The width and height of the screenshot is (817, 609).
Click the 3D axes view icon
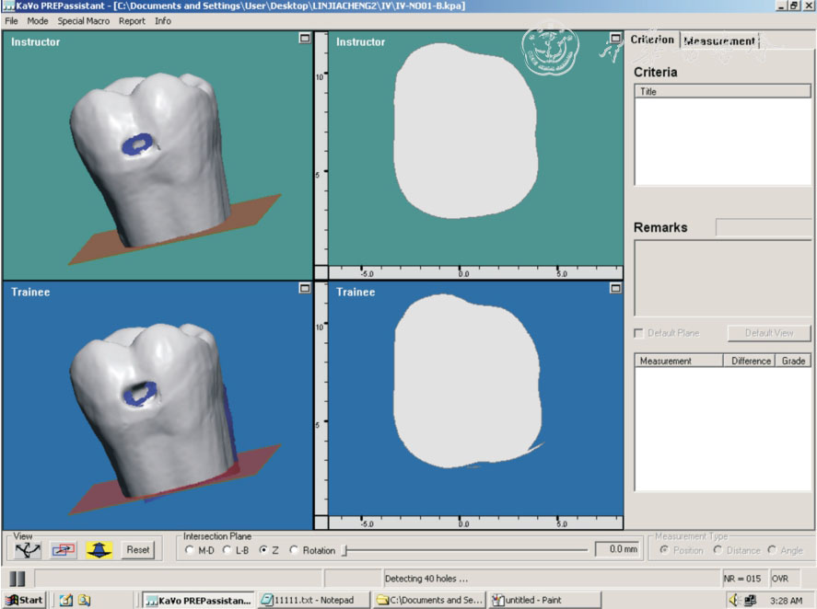pos(26,549)
